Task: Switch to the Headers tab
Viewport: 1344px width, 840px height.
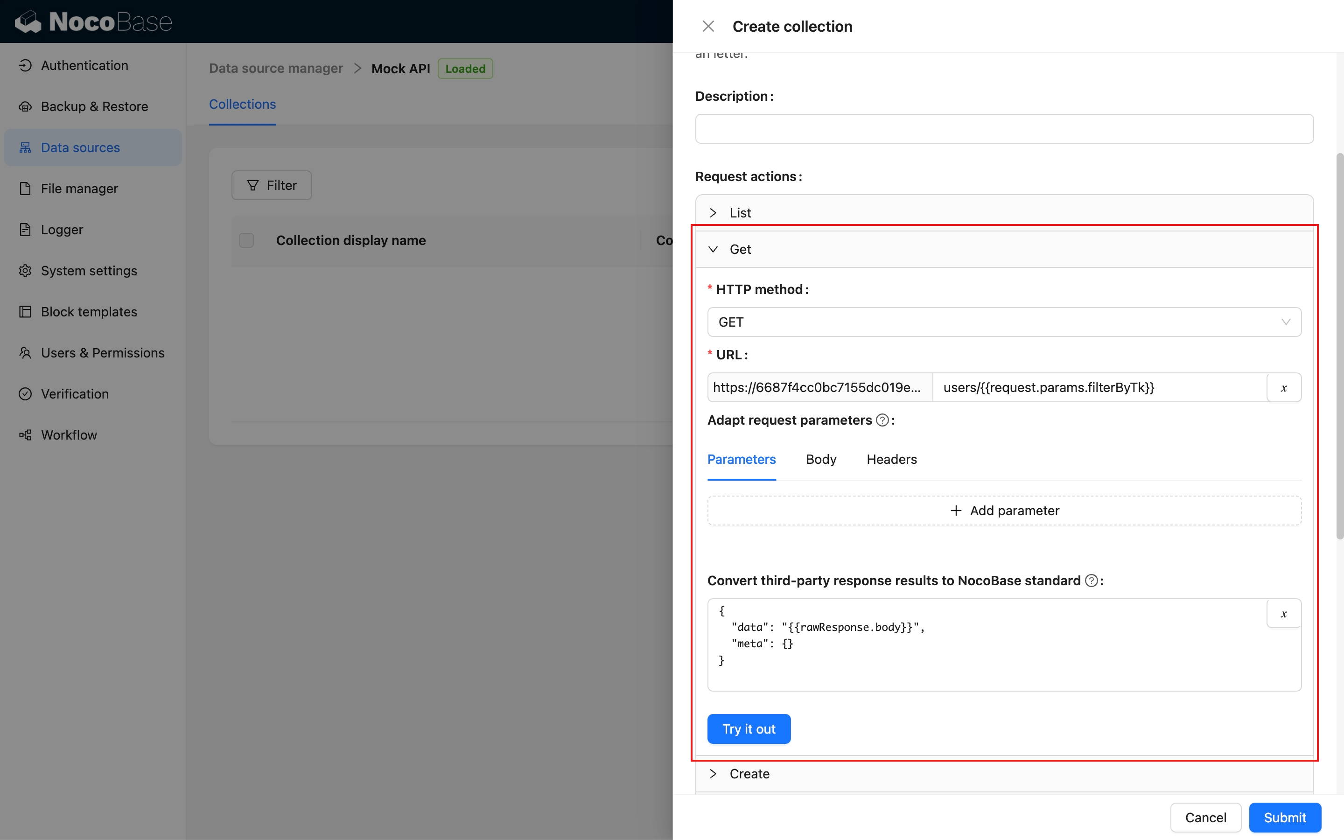Action: 891,460
